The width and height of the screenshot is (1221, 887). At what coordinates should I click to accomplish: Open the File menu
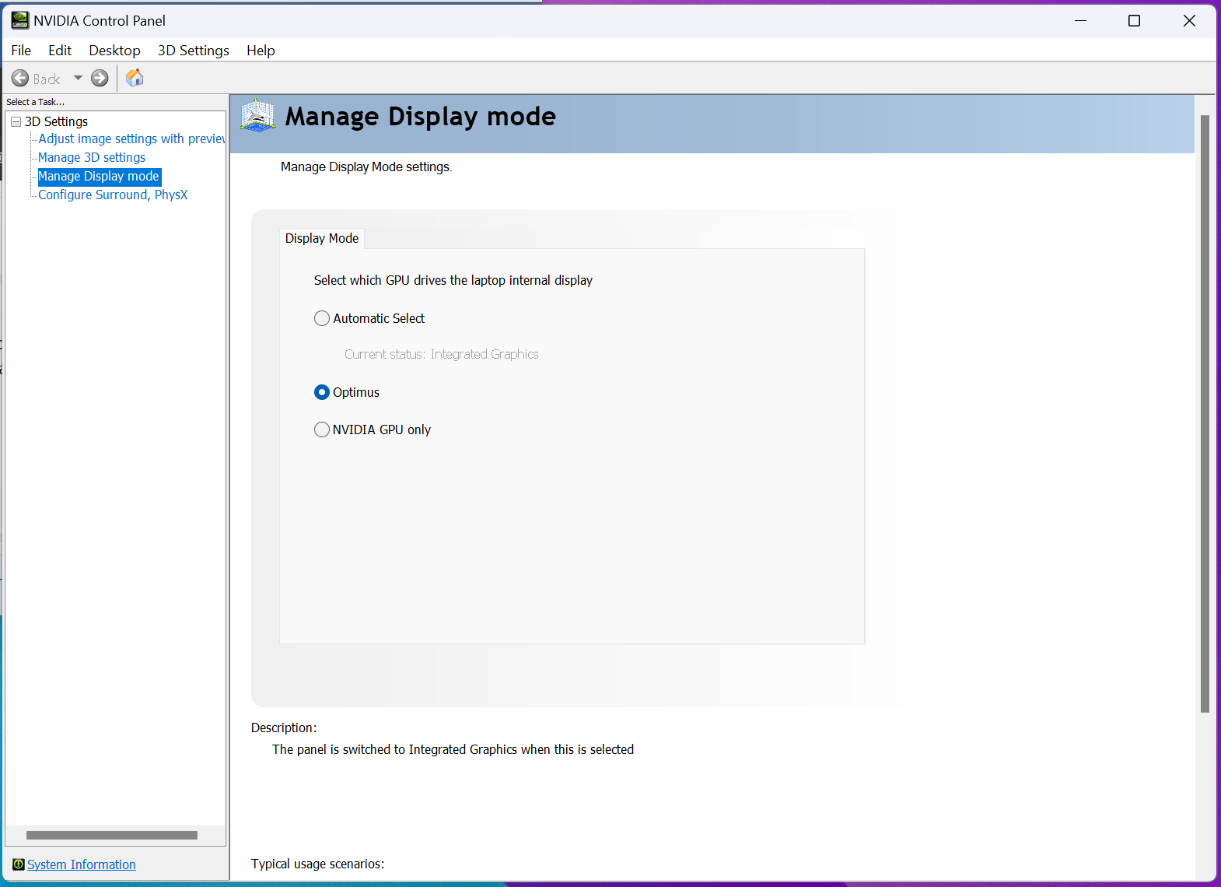coord(21,50)
